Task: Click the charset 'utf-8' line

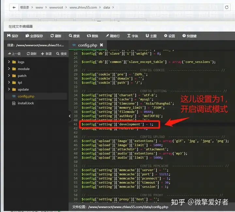Action: (x=119, y=95)
